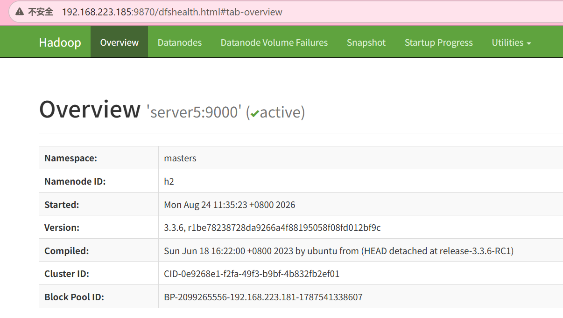Click the 'server5:9000' heading text
The image size is (563, 318).
195,112
